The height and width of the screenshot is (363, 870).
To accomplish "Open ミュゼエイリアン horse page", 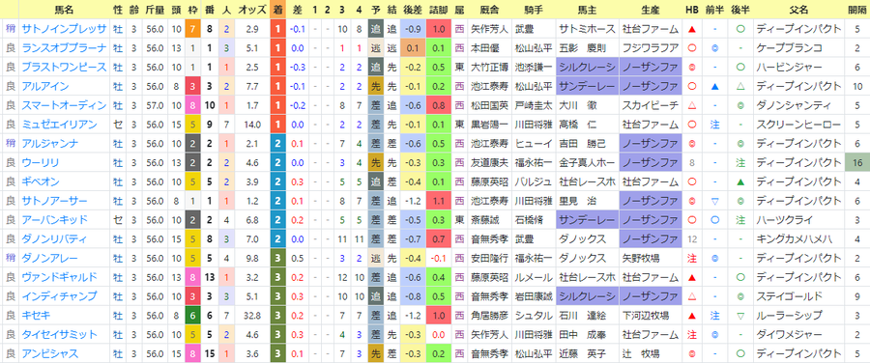I will tap(59, 125).
